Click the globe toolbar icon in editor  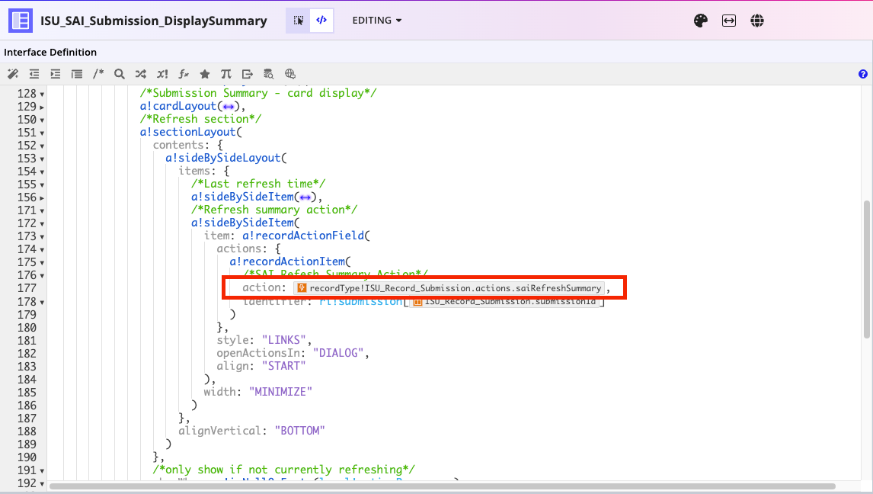point(290,73)
